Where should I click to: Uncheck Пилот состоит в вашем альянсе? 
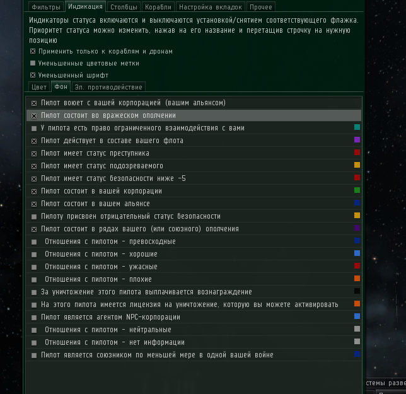(x=34, y=204)
